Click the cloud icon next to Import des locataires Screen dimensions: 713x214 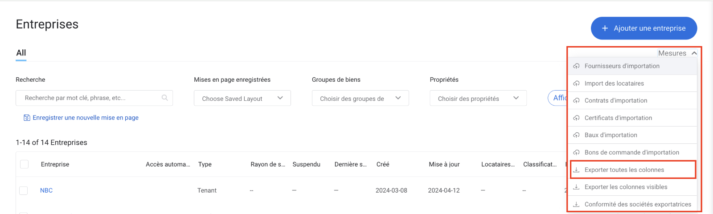tap(576, 83)
